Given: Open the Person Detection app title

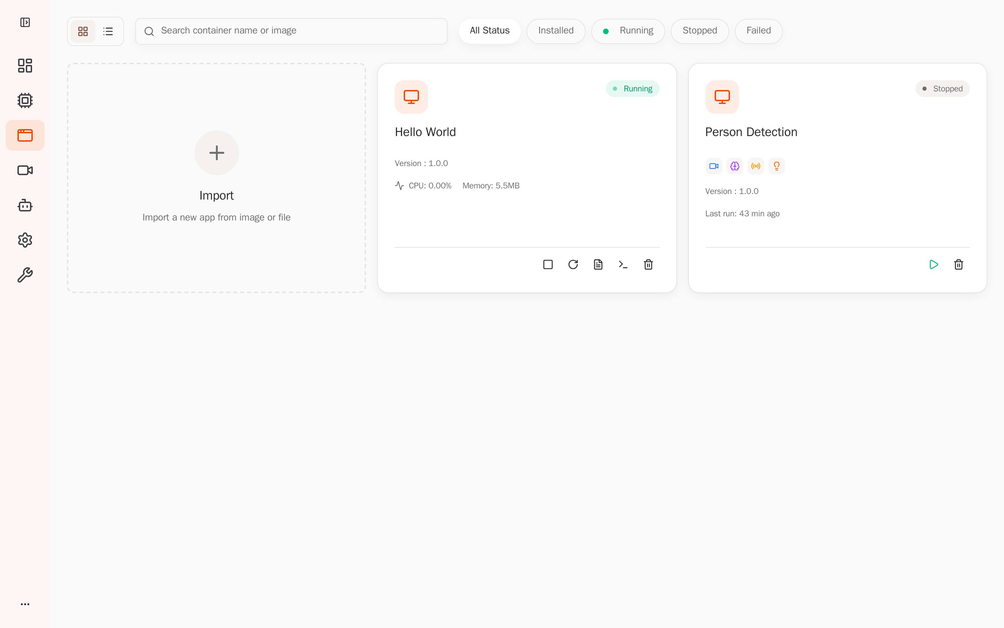Looking at the screenshot, I should tap(751, 132).
